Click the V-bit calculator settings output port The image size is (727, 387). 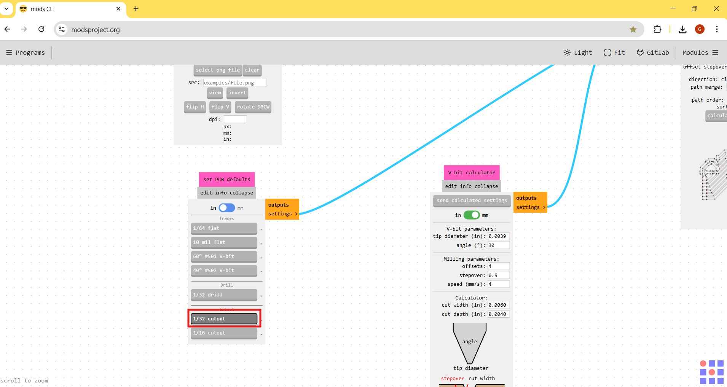coord(531,207)
